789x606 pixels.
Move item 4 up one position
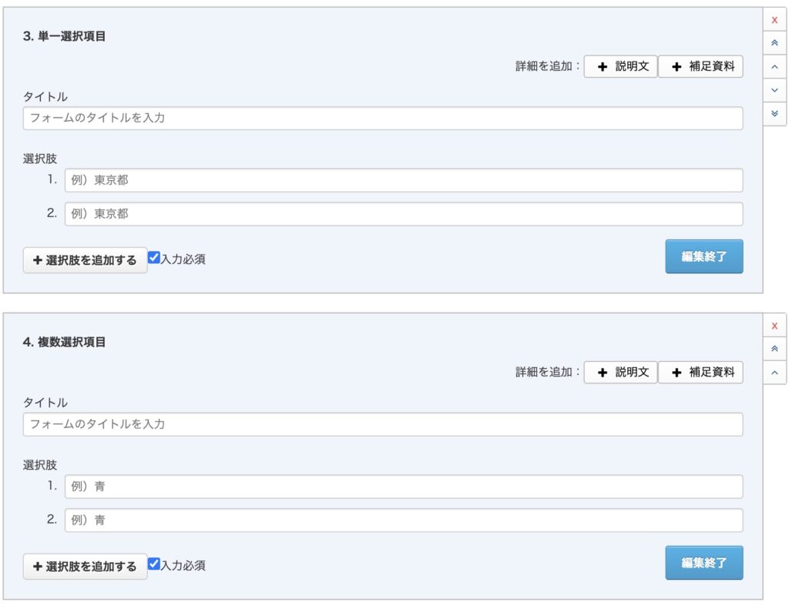pos(774,373)
